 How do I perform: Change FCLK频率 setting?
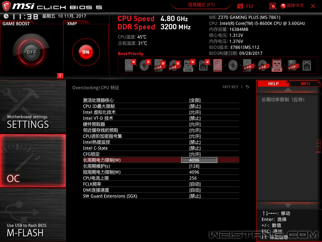(x=161, y=184)
